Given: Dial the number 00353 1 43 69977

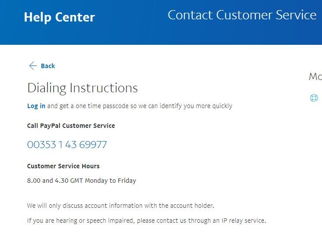Looking at the screenshot, I should [67, 145].
